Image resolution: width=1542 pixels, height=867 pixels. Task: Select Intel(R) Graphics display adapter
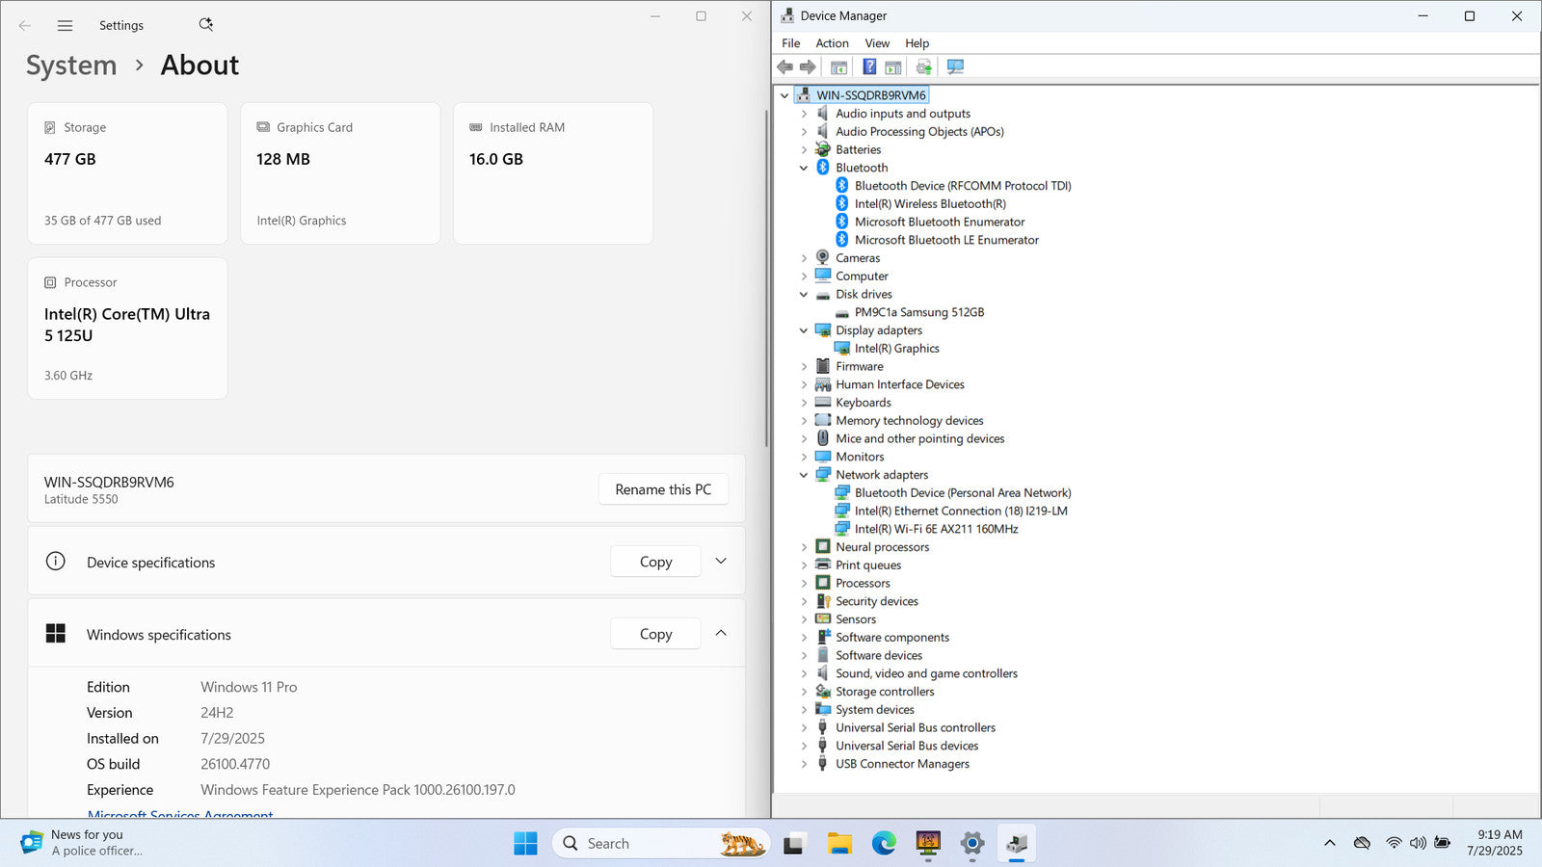(896, 349)
